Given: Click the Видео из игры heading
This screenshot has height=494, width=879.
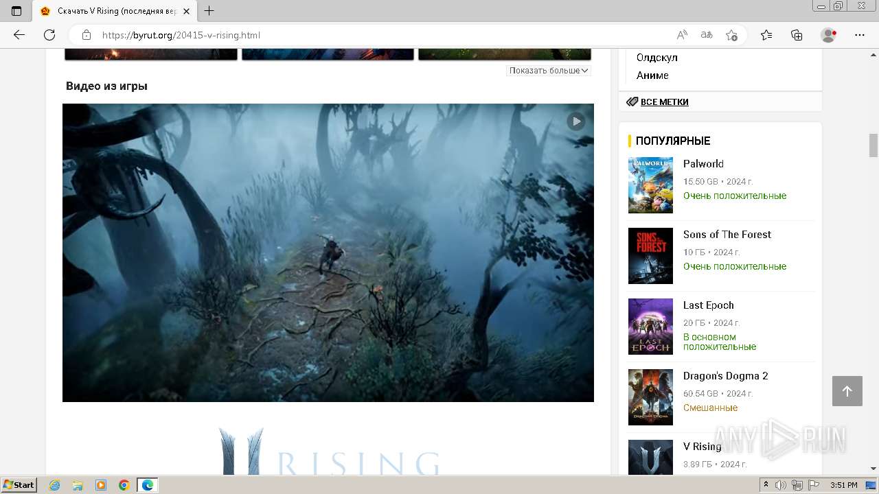Looking at the screenshot, I should [106, 86].
